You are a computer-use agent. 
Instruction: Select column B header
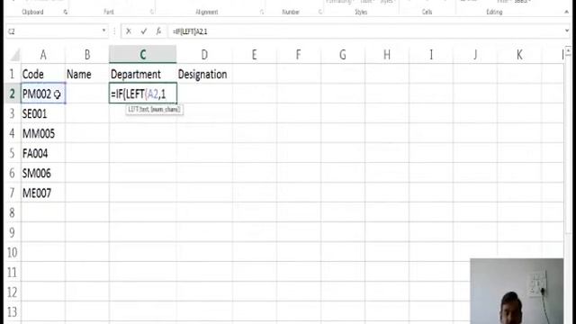point(87,55)
